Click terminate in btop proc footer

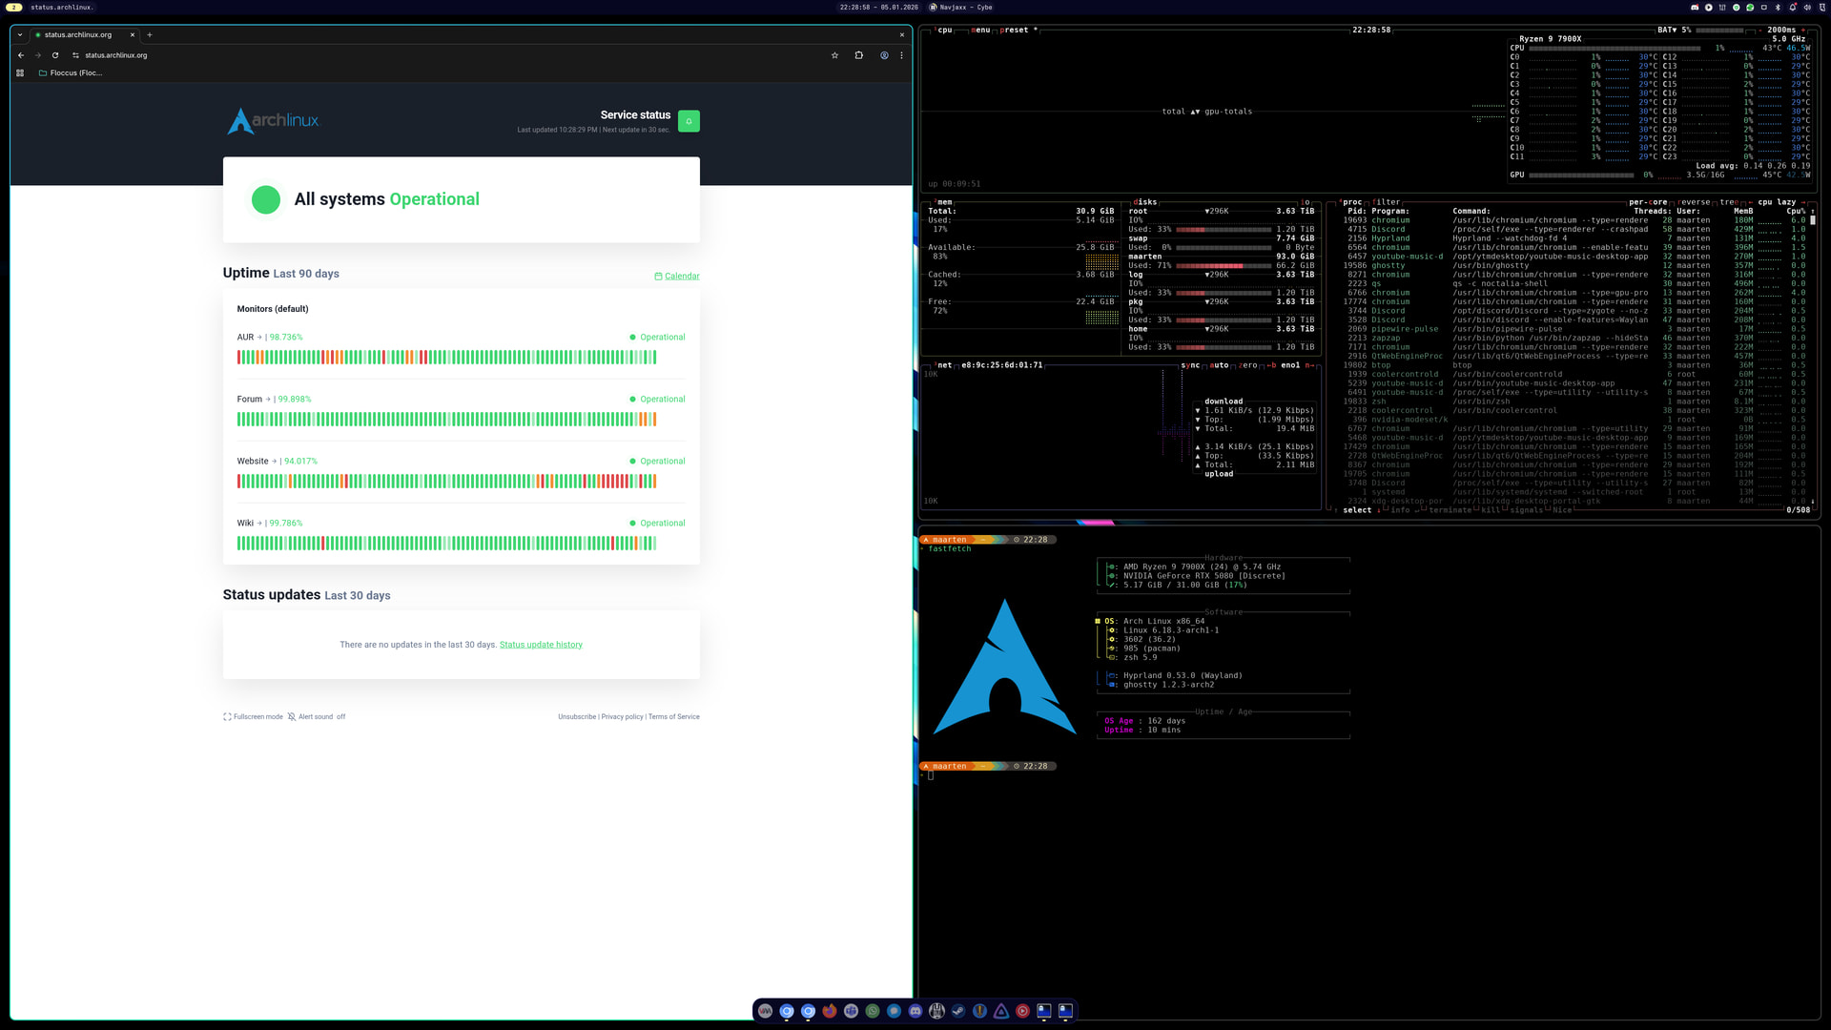pos(1450,510)
